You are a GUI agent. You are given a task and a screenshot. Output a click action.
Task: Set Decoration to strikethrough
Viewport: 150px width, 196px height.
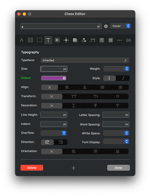tap(95, 105)
